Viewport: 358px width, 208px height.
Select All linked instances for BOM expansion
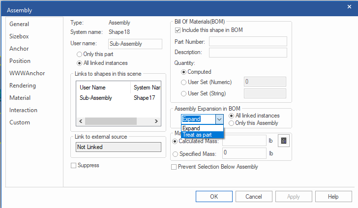coord(254,116)
